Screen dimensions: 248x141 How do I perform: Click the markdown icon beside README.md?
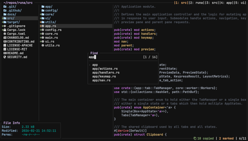tap(5, 53)
